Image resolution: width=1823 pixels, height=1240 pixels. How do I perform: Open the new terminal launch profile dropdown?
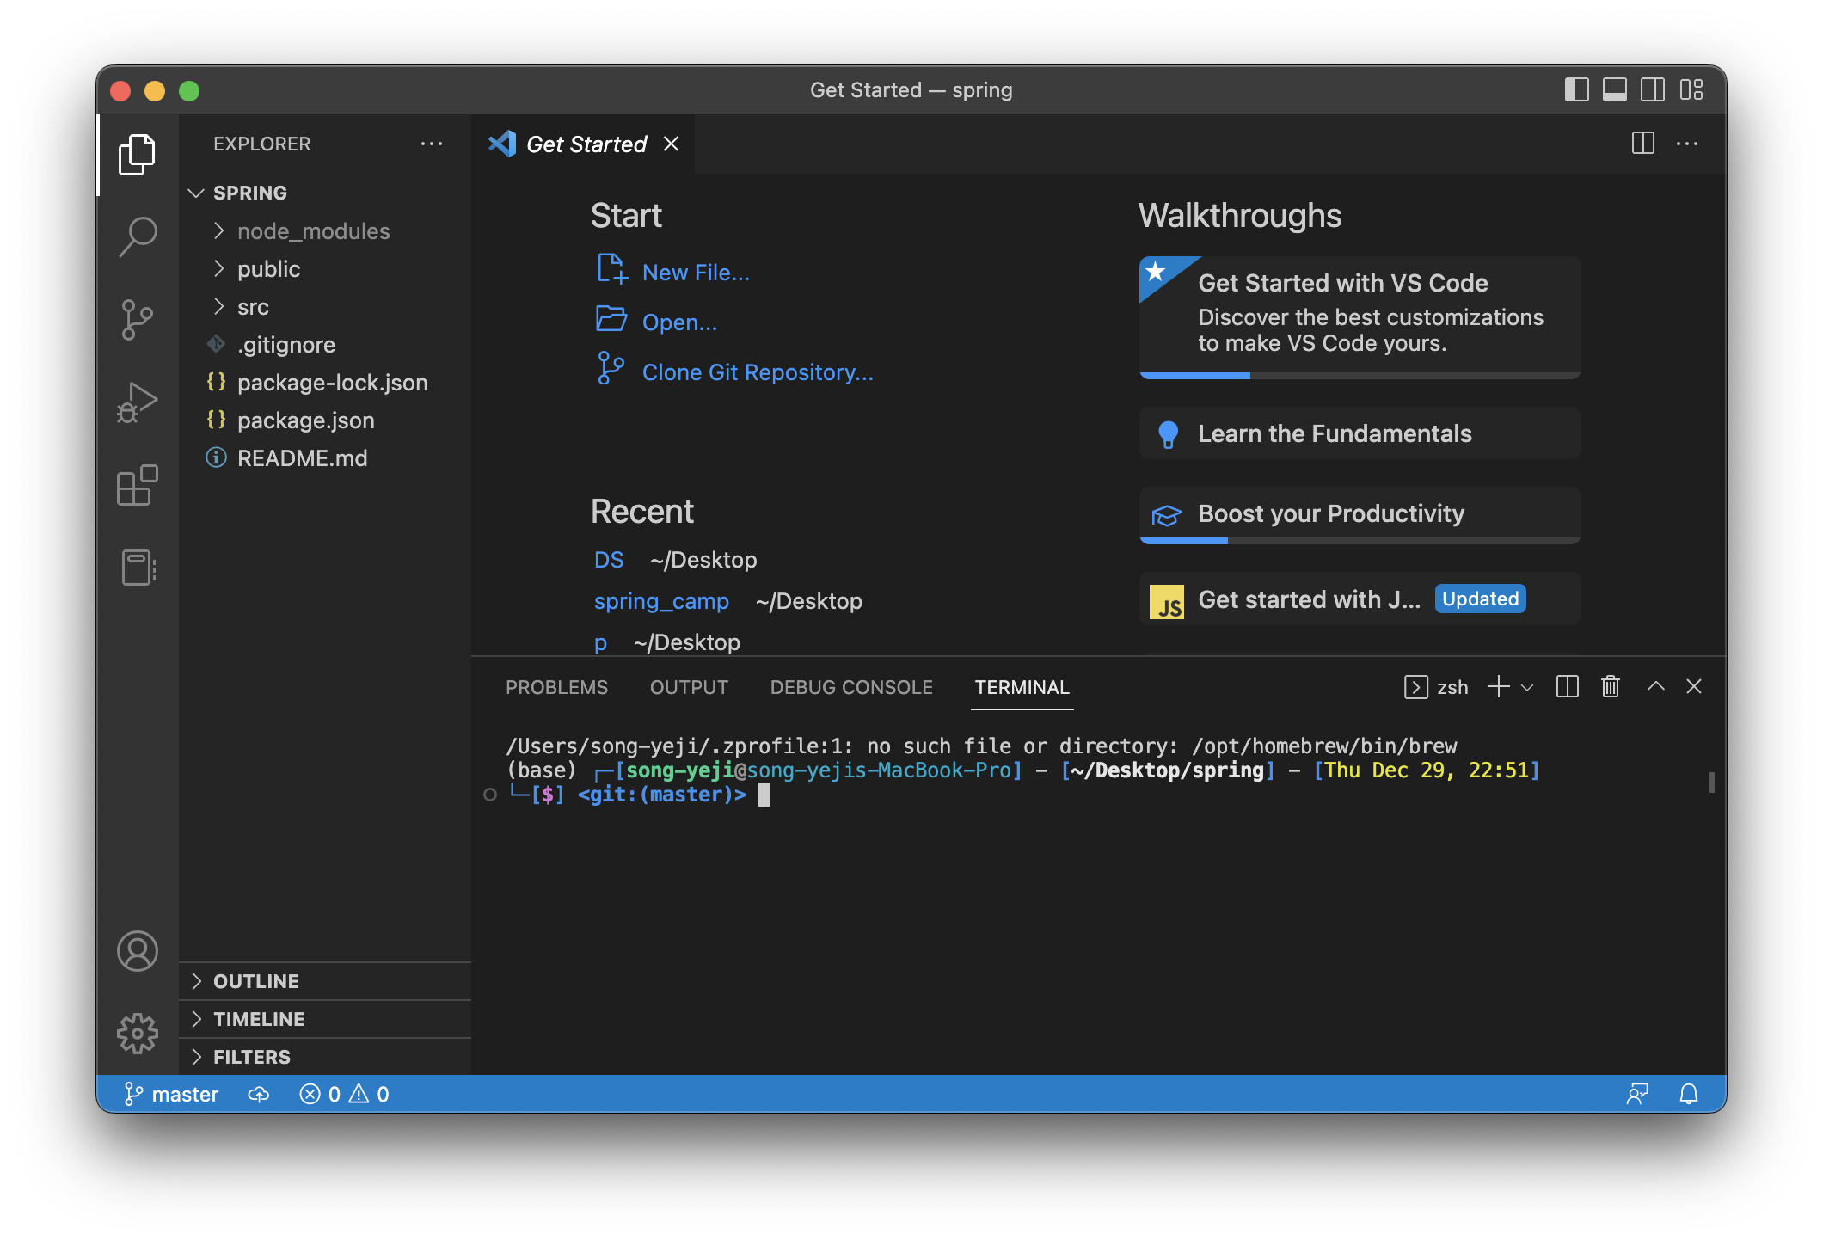[x=1528, y=687]
